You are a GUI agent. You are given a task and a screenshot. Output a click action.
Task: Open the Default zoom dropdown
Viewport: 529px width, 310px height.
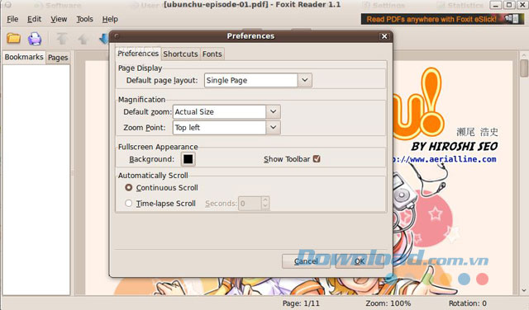[273, 112]
